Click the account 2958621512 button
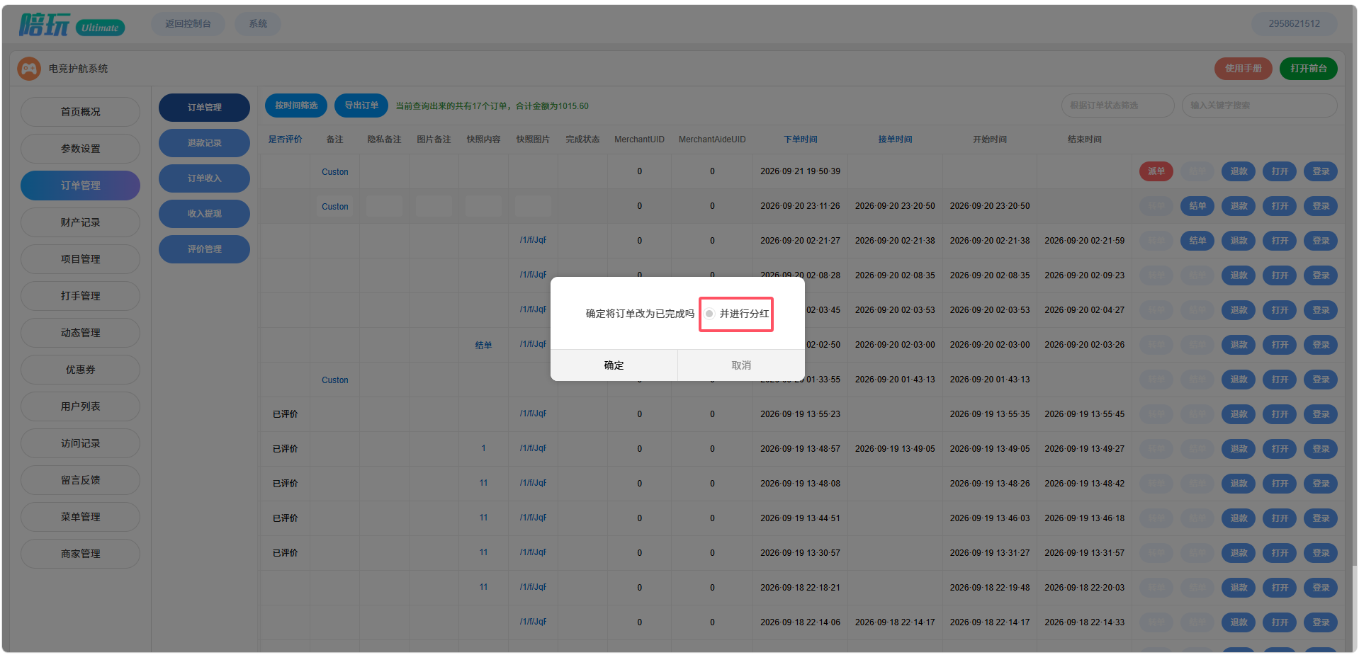Image resolution: width=1359 pixels, height=655 pixels. pos(1294,24)
